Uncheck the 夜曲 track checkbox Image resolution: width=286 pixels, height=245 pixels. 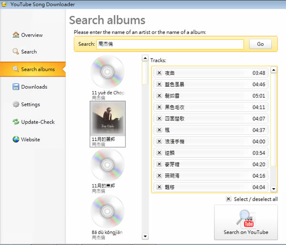(x=159, y=73)
